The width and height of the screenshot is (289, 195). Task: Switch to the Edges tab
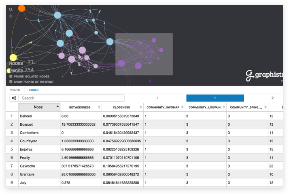pos(34,90)
